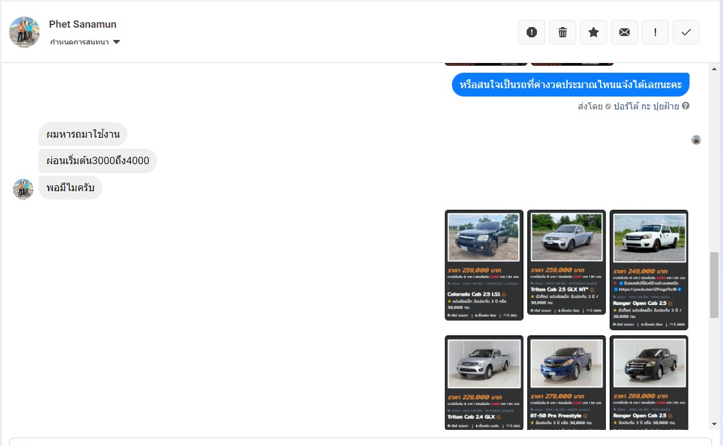The width and height of the screenshot is (723, 446).
Task: Click the scroll-down arrow of the chat scrollbar
Action: click(714, 424)
